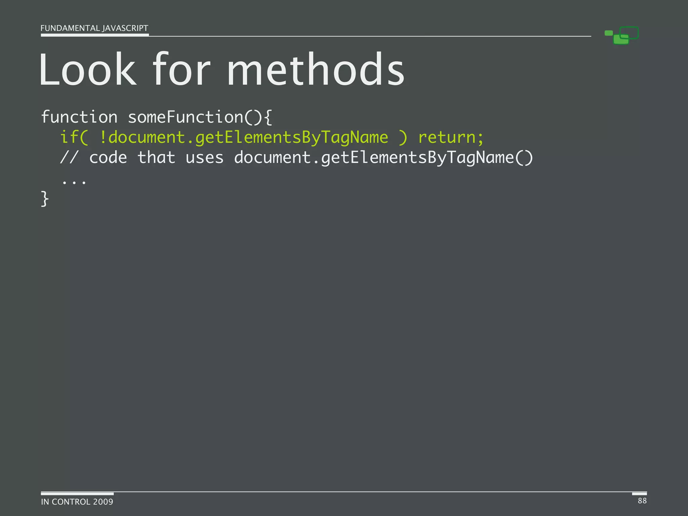Click the slide number 88

(x=642, y=501)
